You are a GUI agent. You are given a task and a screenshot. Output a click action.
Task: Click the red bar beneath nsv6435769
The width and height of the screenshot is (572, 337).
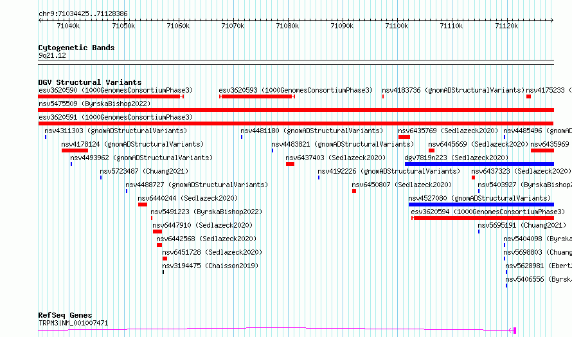(404, 137)
